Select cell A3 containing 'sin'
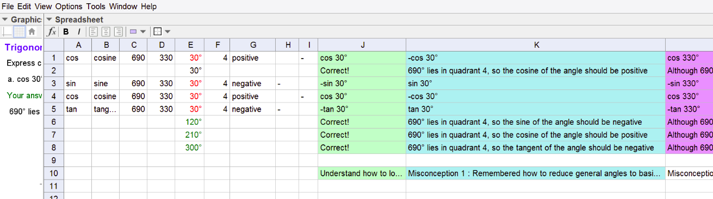The width and height of the screenshot is (713, 199). pos(78,84)
